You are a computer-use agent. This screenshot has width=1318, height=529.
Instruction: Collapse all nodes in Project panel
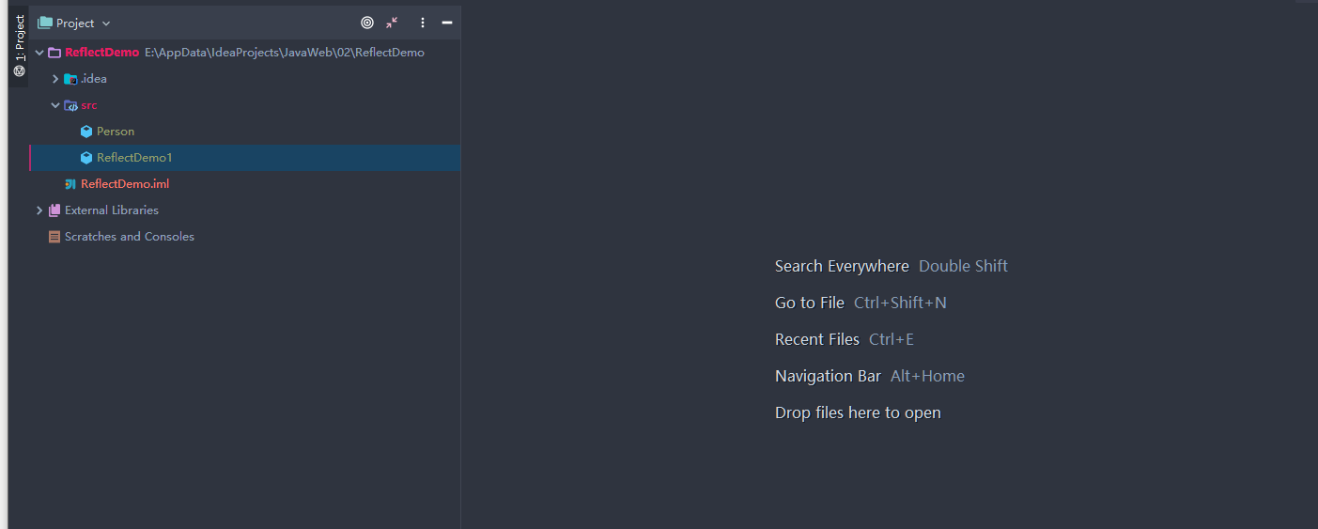393,23
